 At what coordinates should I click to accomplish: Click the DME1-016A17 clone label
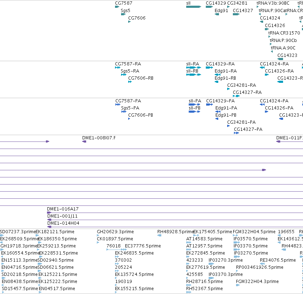[63, 209]
